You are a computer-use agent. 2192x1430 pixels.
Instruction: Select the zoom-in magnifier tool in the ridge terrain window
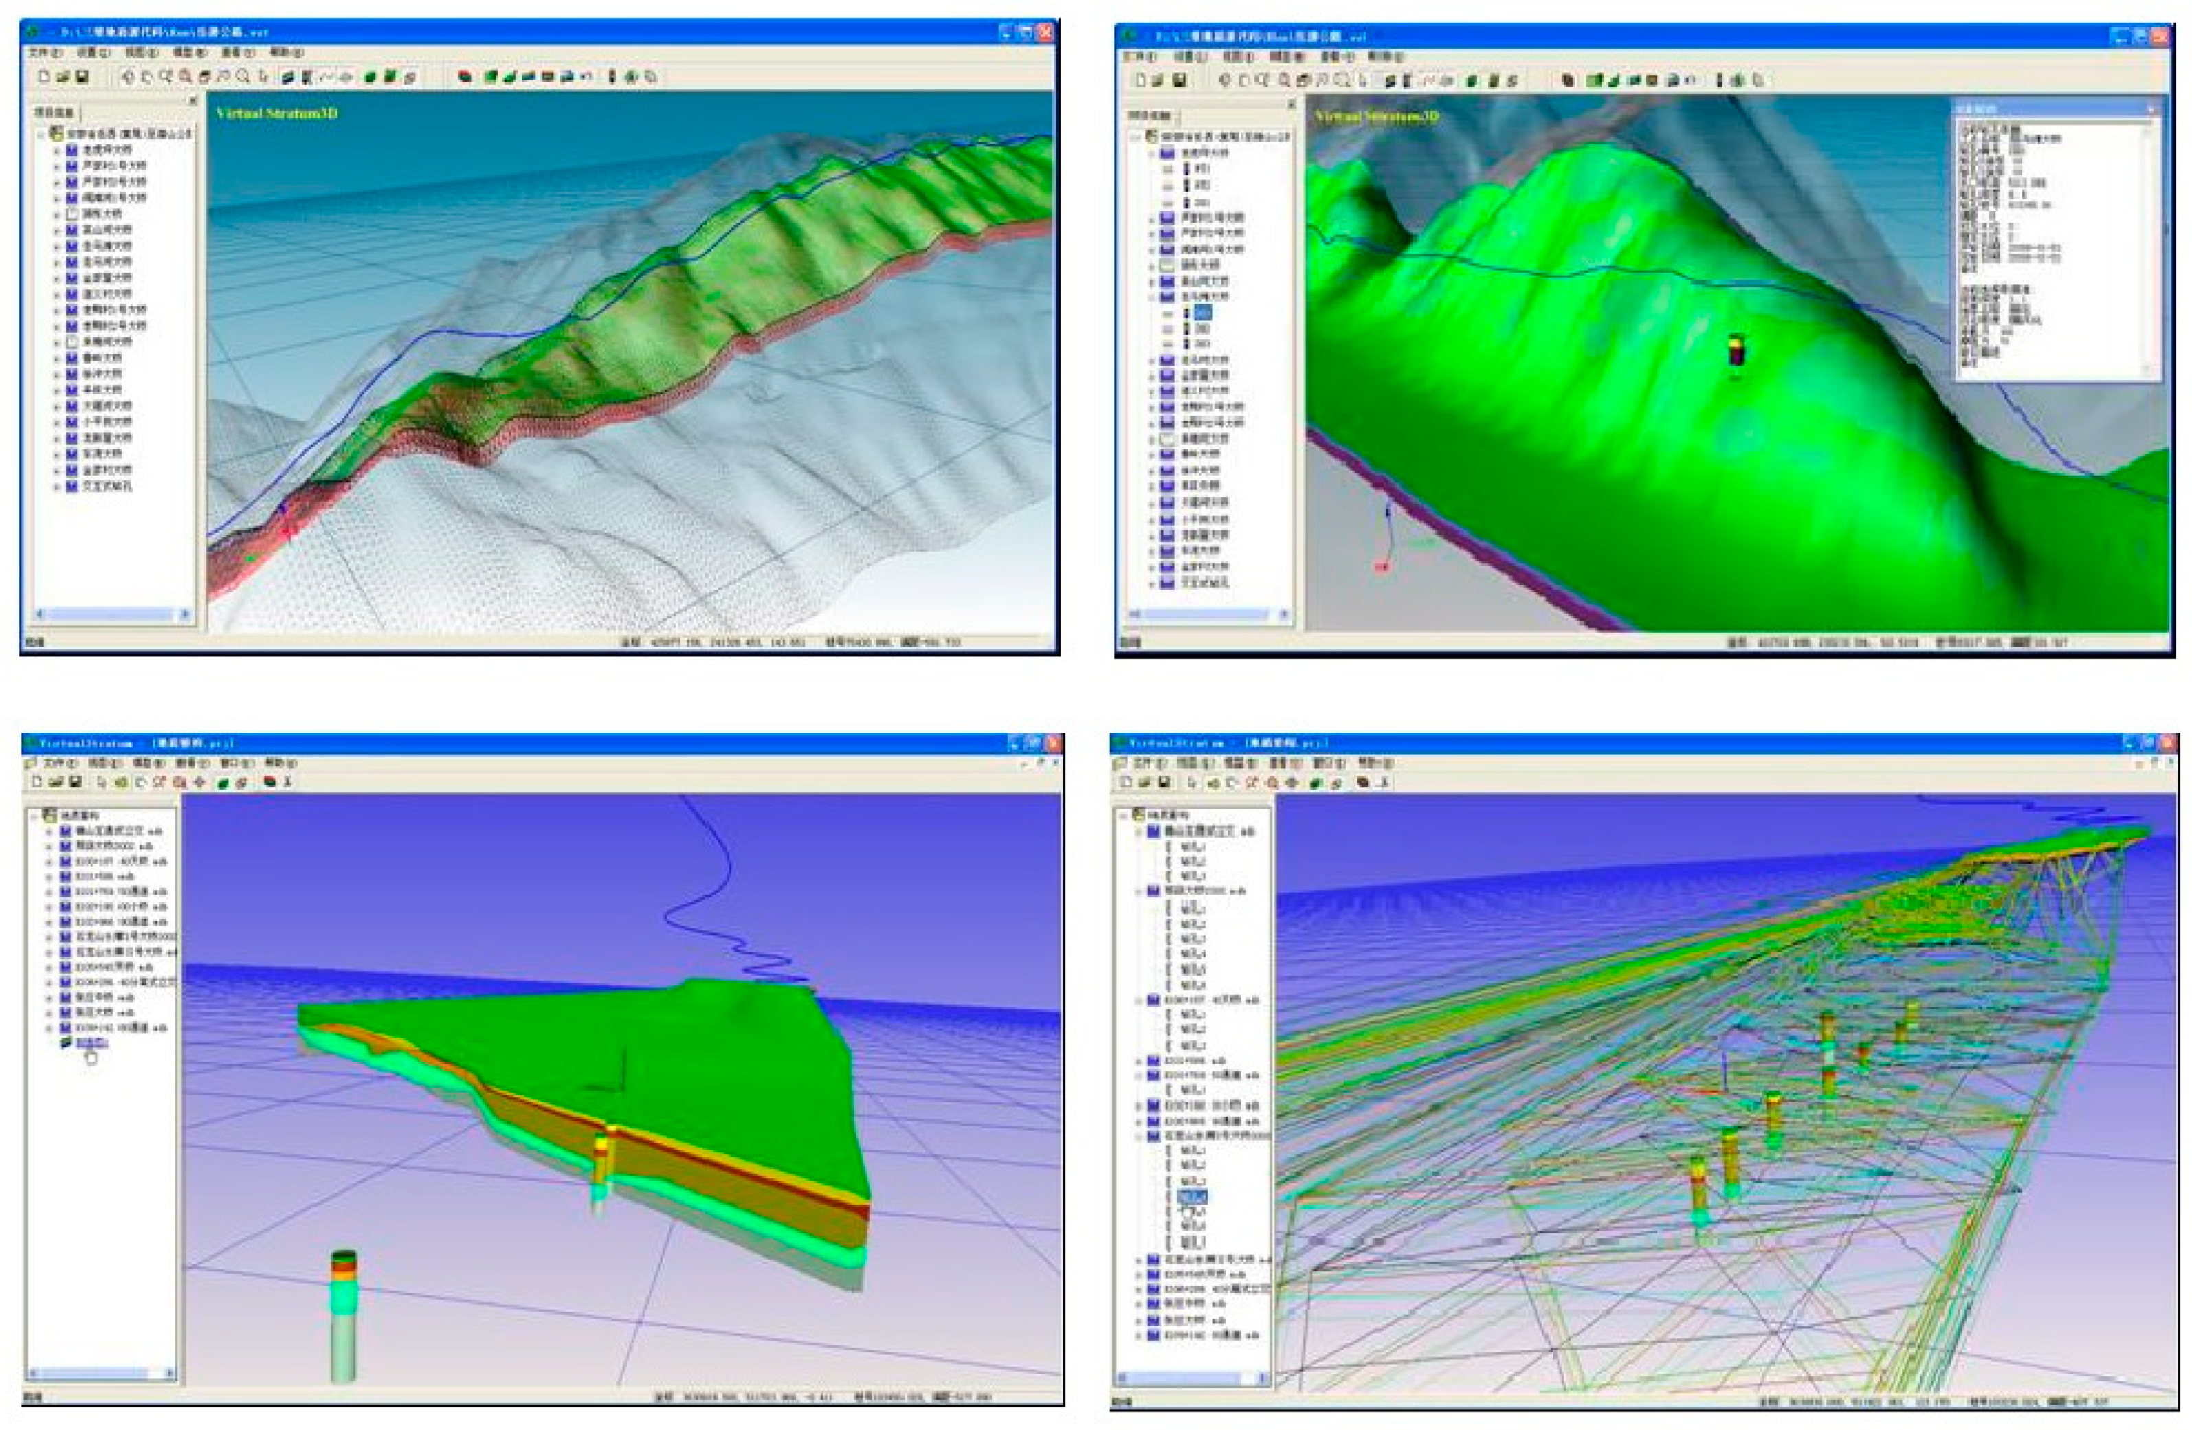click(x=185, y=76)
